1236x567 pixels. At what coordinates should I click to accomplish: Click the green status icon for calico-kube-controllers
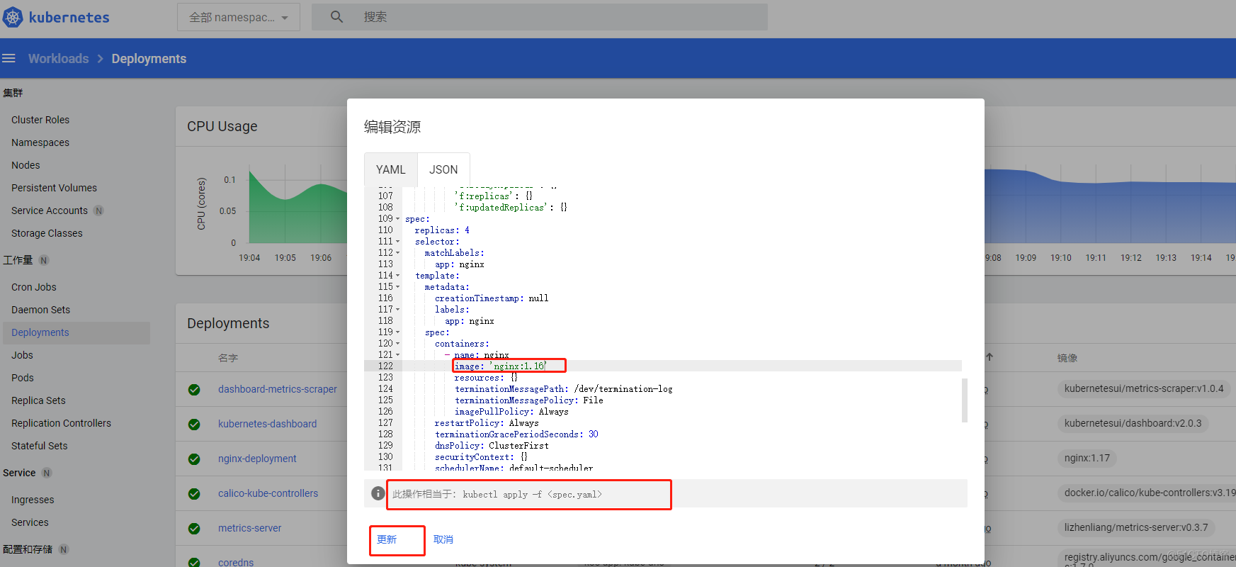[194, 494]
